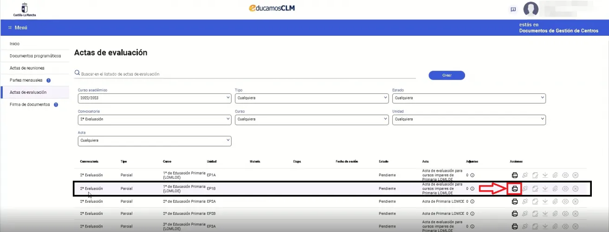
Task: Go to Firma de documentos in the sidebar
Action: [30, 104]
